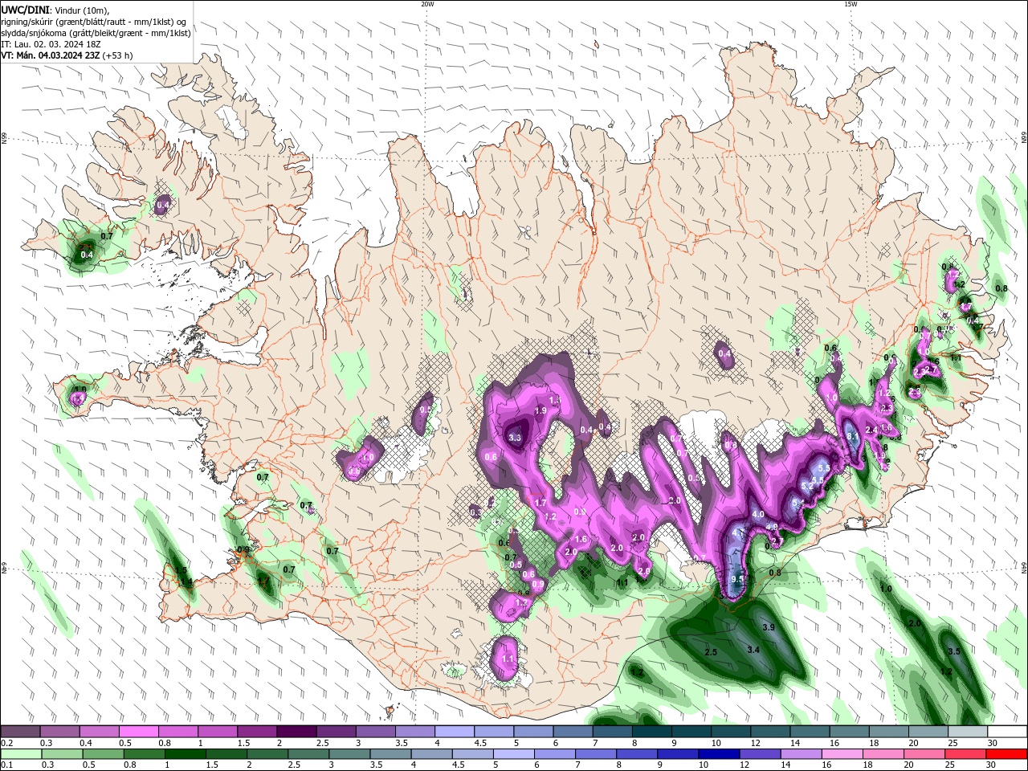Pick the 0.1 pale green swatch in lower rain scale
Screen dimensions: 1028x771
click(x=20, y=754)
